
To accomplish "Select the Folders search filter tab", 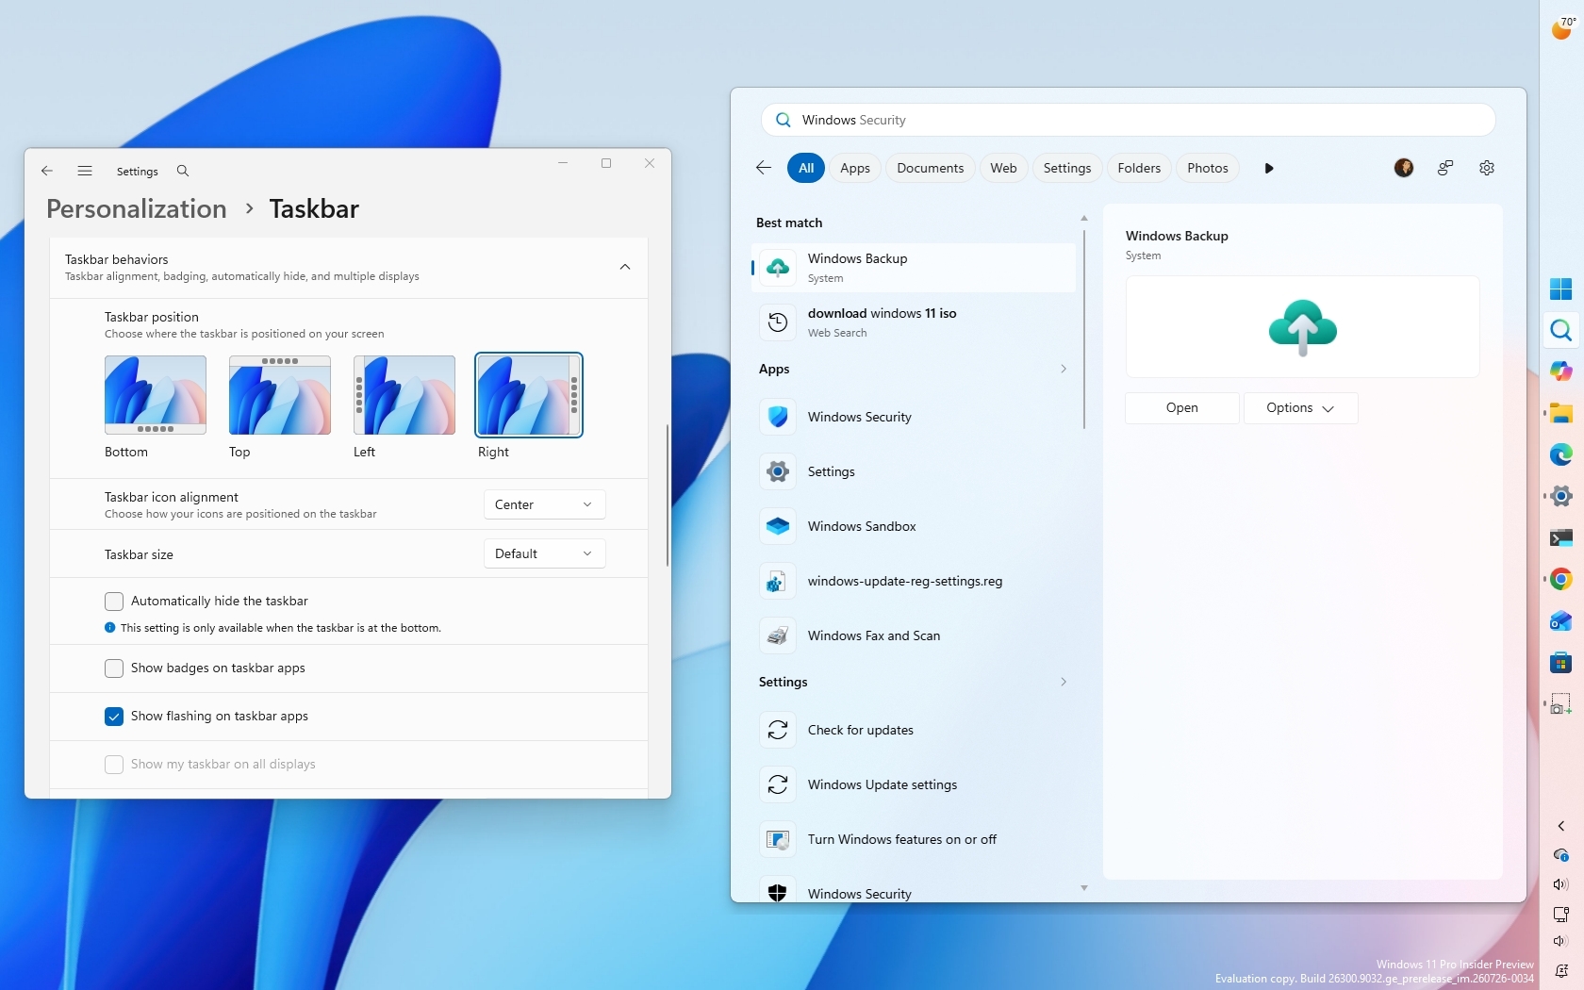I will (x=1139, y=168).
